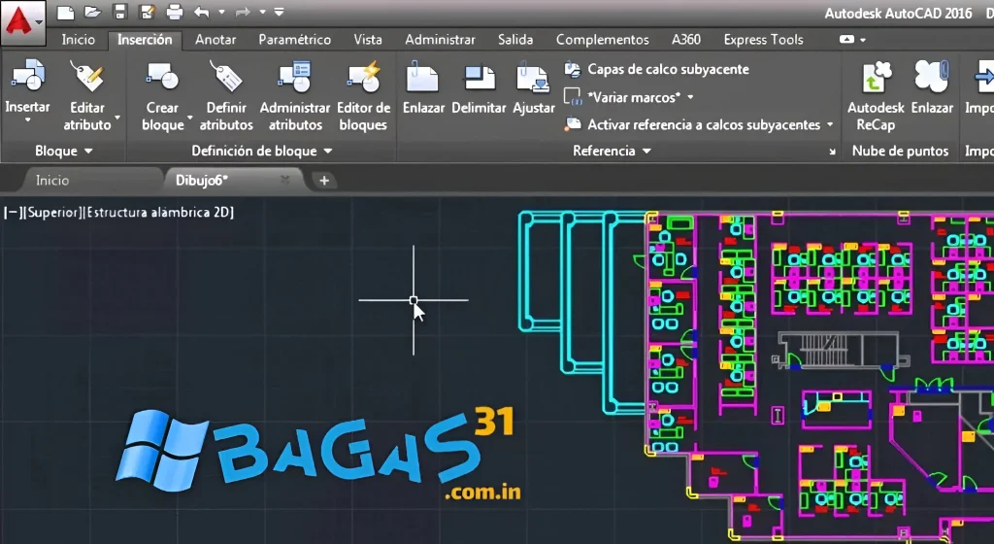Image resolution: width=994 pixels, height=544 pixels.
Task: Open the Express Tools ribbon tab
Action: 763,39
